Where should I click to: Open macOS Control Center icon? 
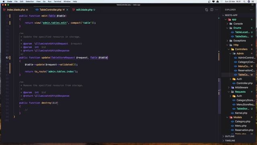coord(253,2)
